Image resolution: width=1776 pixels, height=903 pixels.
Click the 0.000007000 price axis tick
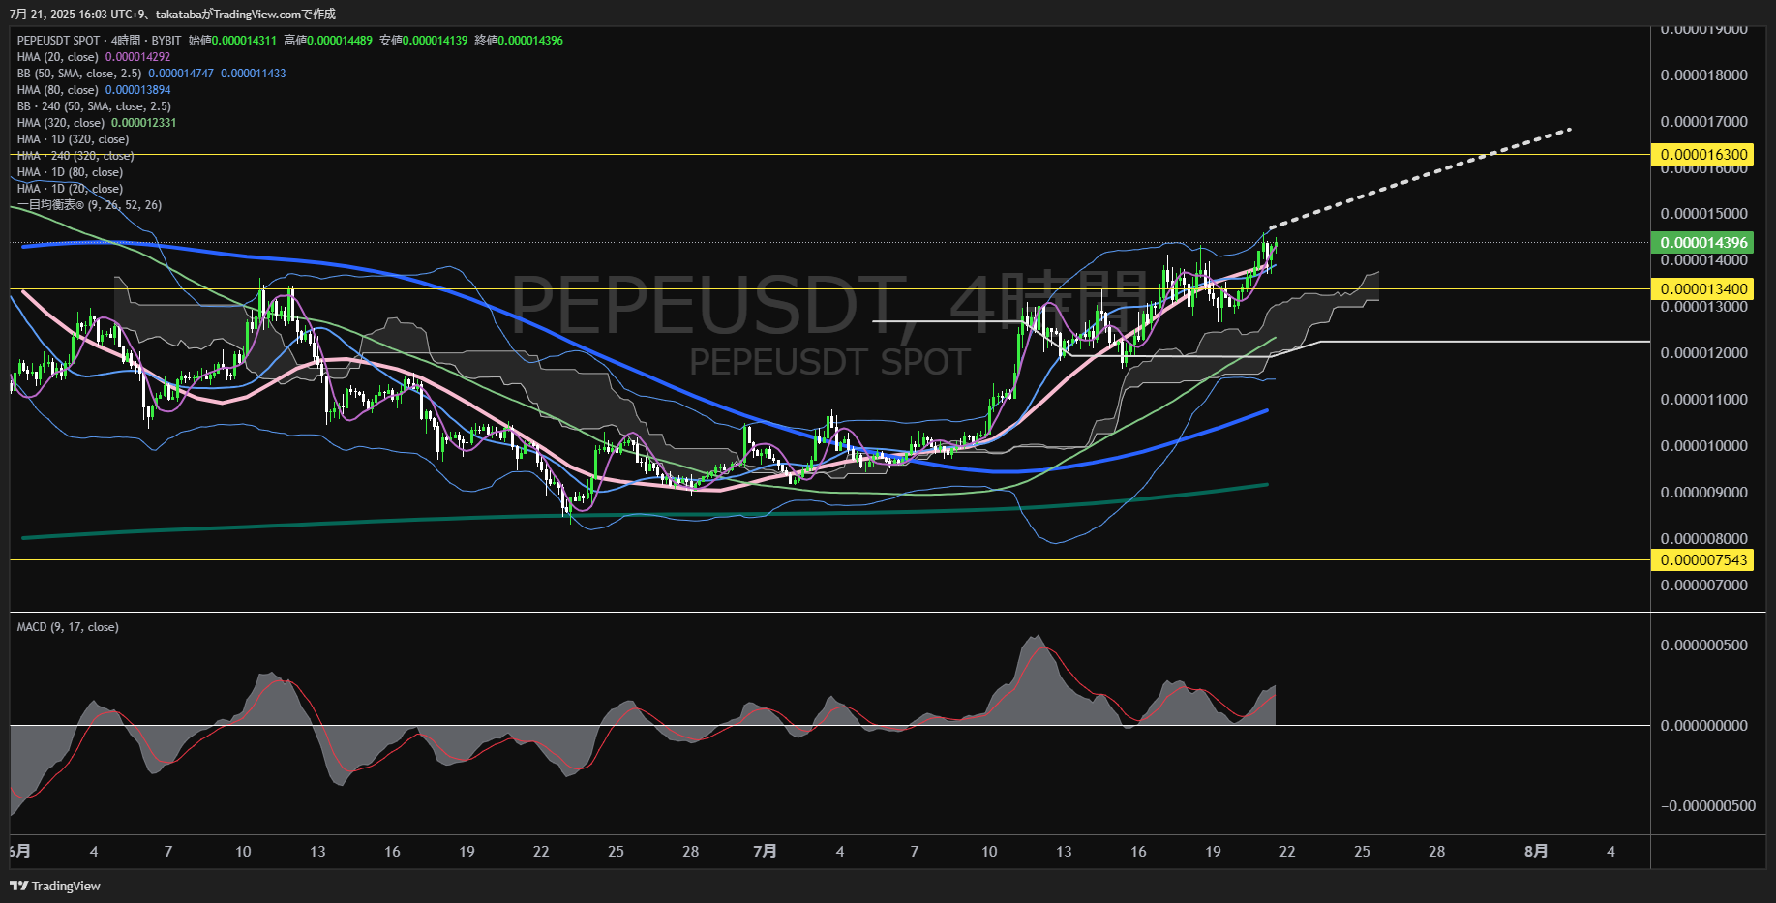(x=1703, y=586)
